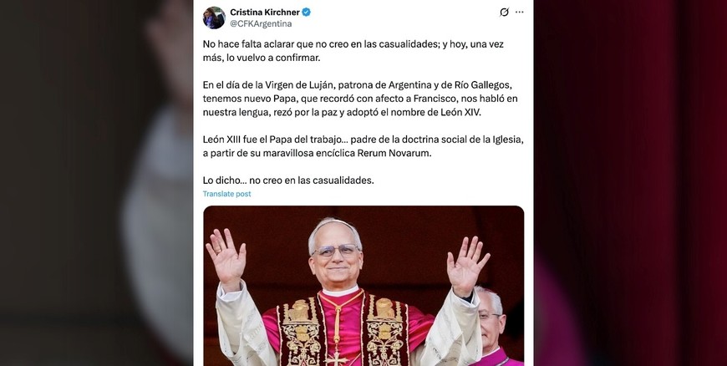Click the paragraph starting 'No hace falta aclarar'
The image size is (727, 366).
click(353, 51)
